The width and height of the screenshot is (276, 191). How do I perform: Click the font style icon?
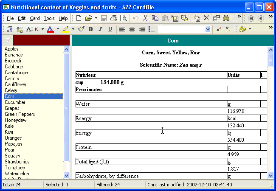[x=20, y=29]
